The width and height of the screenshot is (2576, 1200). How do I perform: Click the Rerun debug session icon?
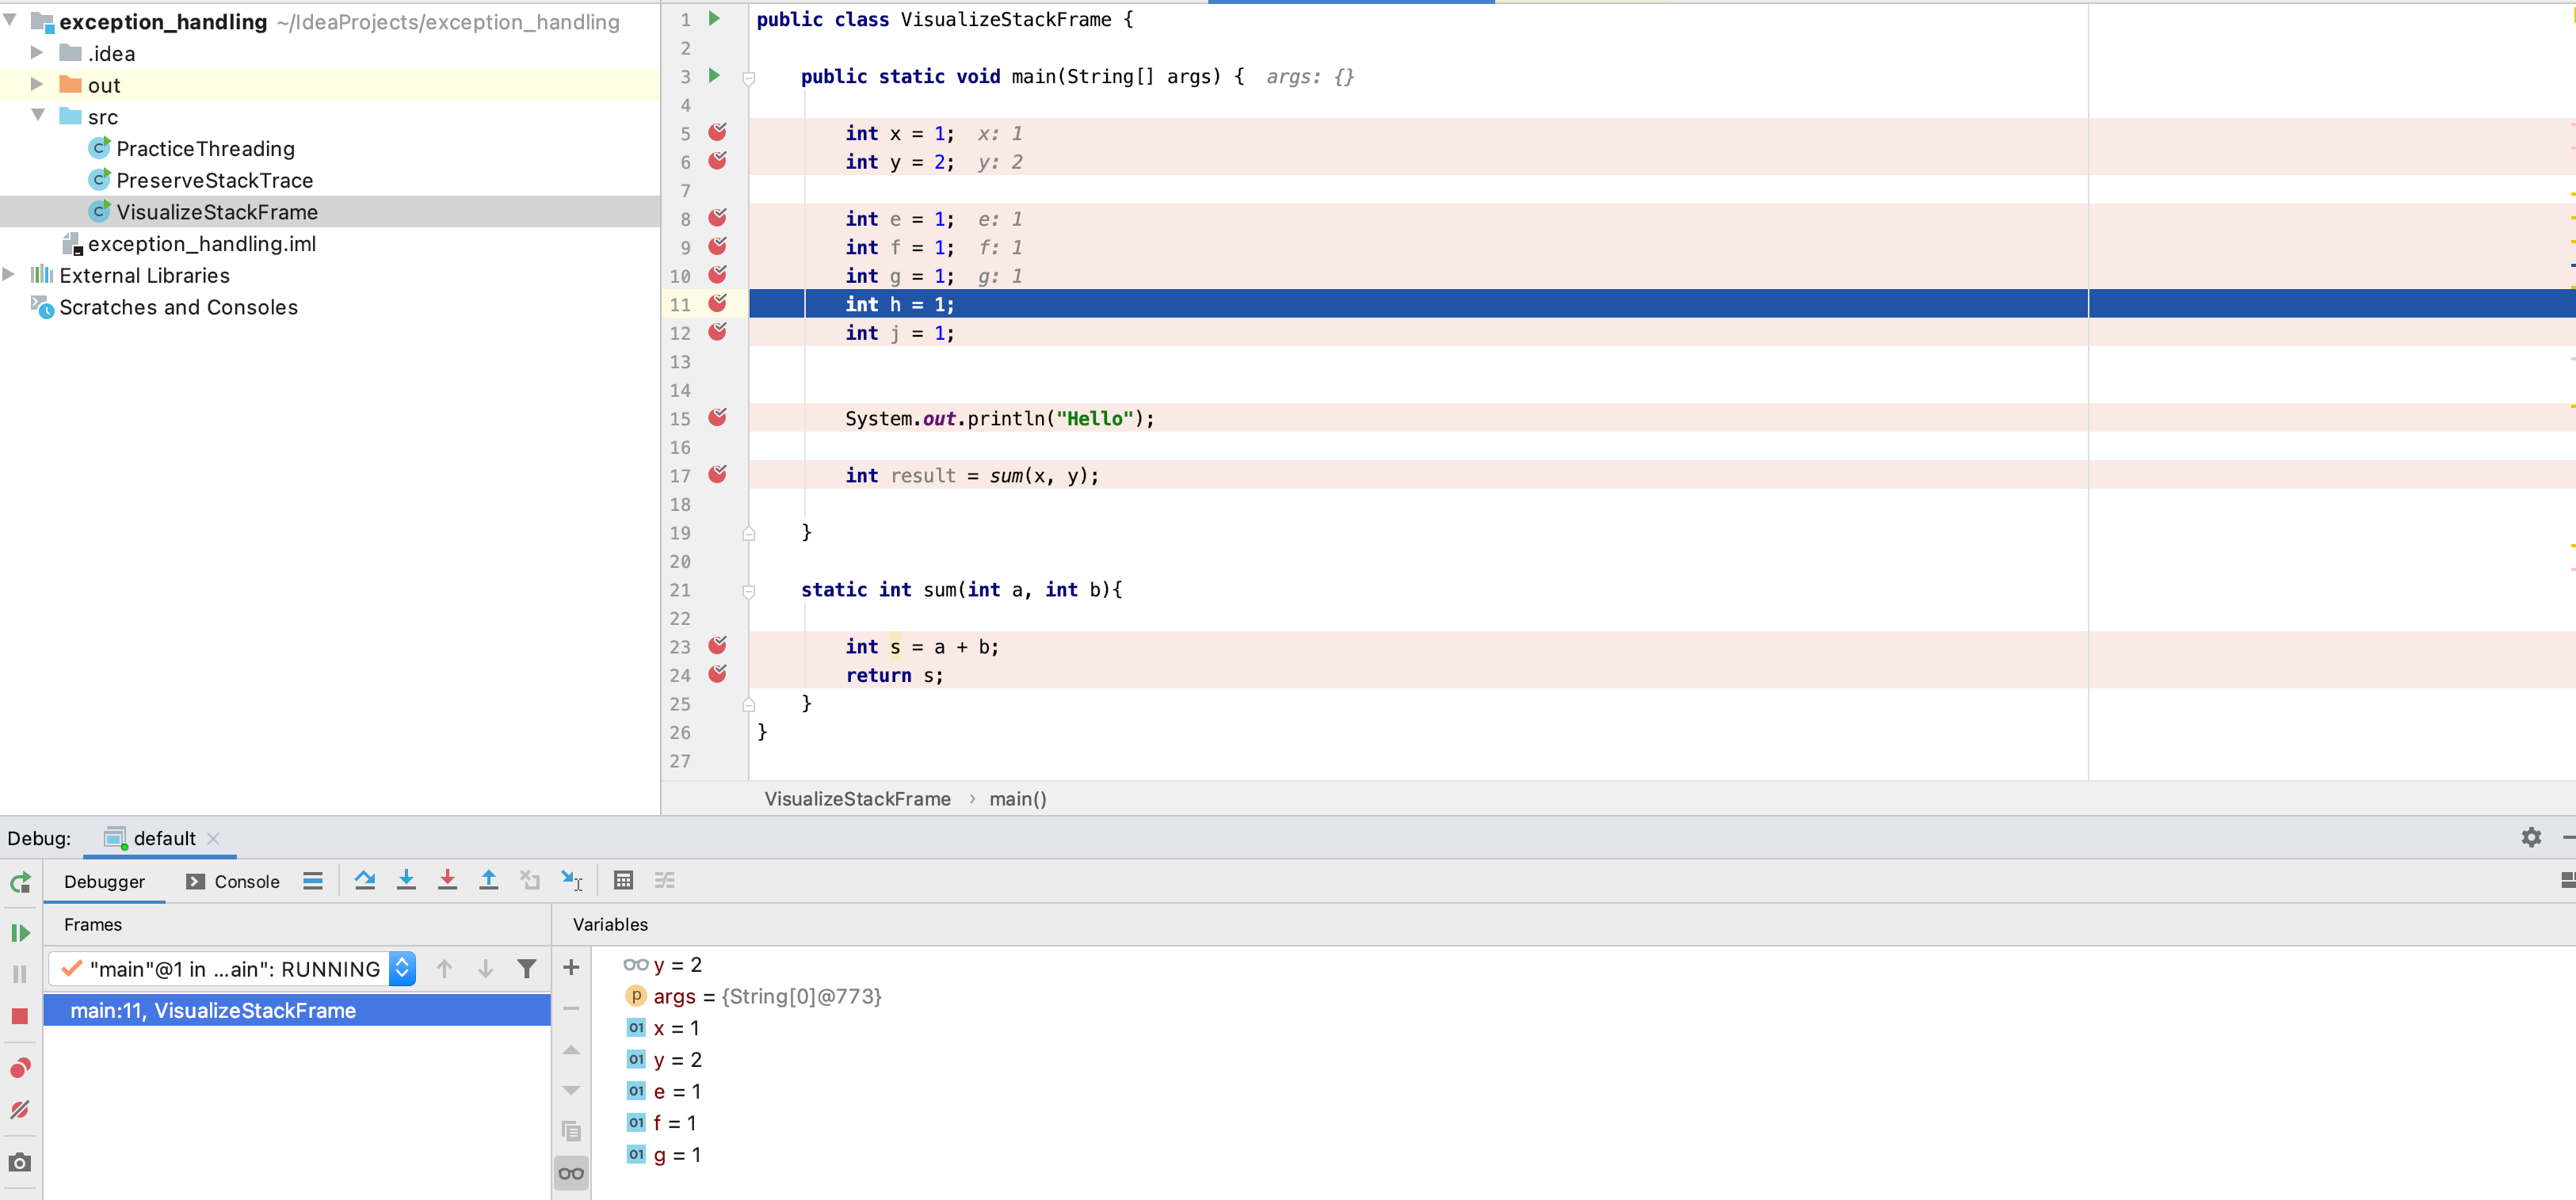(x=21, y=882)
